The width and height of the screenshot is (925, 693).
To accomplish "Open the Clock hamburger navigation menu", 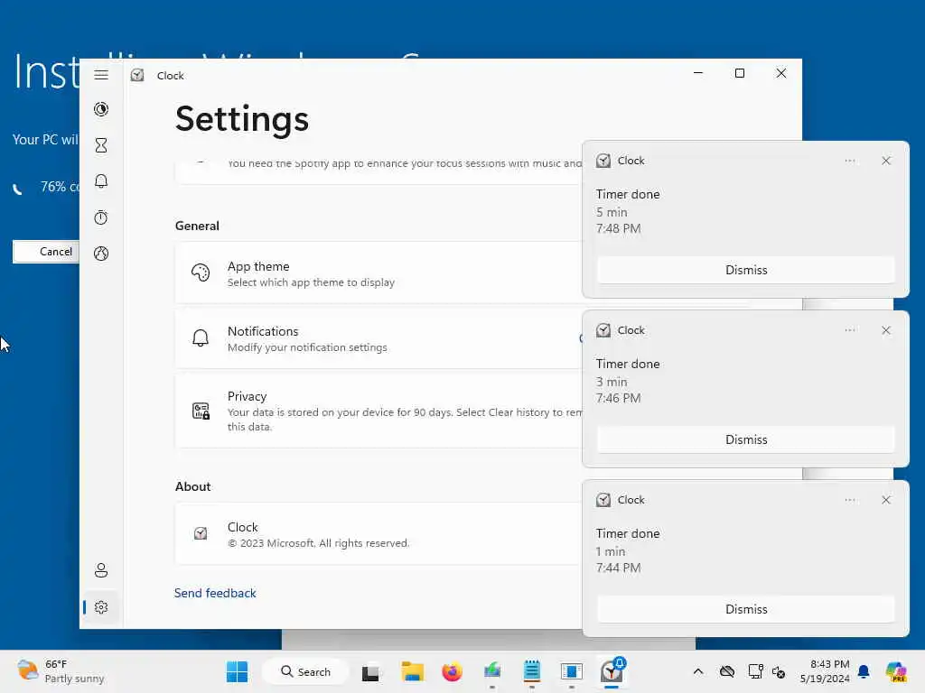I will click(101, 75).
